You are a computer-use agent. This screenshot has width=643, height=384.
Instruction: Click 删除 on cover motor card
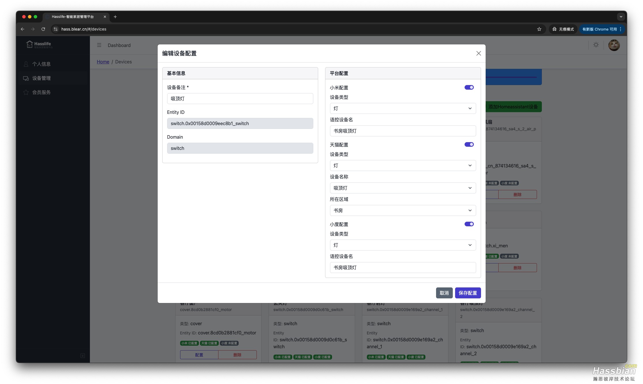[237, 355]
